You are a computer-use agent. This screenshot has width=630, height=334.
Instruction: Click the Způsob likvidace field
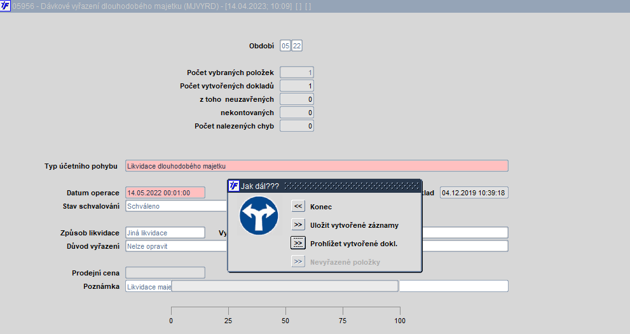tap(165, 233)
